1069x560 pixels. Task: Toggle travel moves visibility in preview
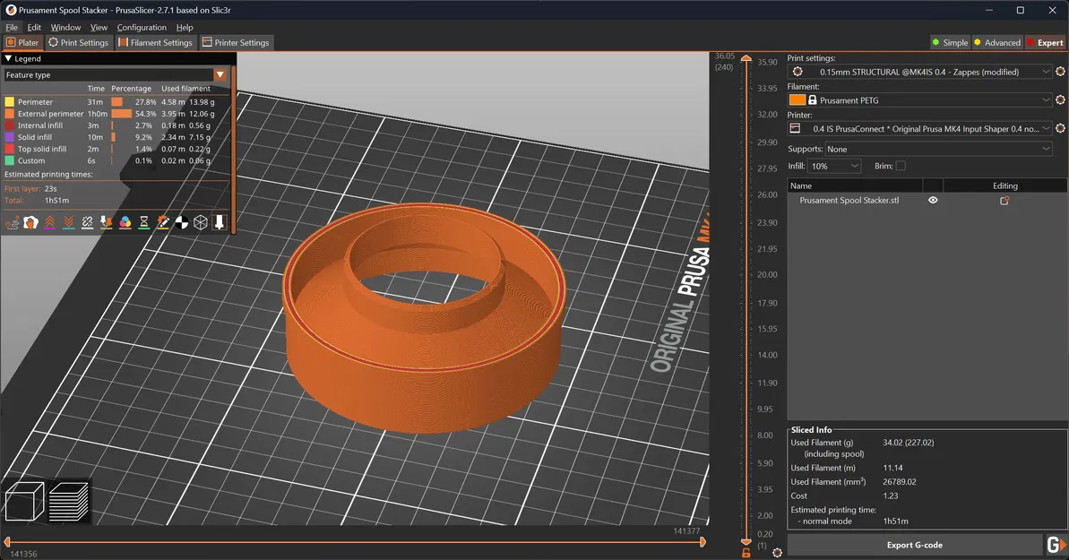[x=13, y=222]
